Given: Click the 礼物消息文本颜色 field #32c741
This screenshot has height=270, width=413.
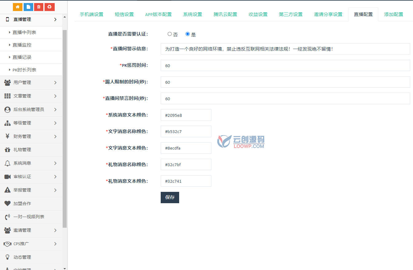Looking at the screenshot, I should [186, 181].
